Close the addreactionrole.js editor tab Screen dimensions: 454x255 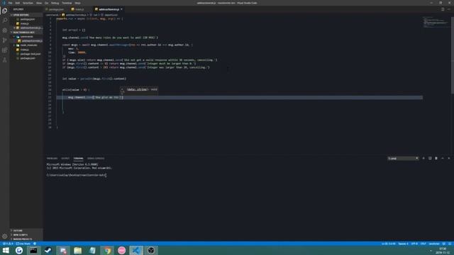(121, 9)
